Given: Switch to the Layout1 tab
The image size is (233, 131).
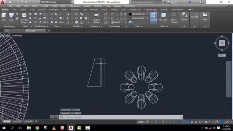Looking at the screenshot, I should (x=17, y=121).
